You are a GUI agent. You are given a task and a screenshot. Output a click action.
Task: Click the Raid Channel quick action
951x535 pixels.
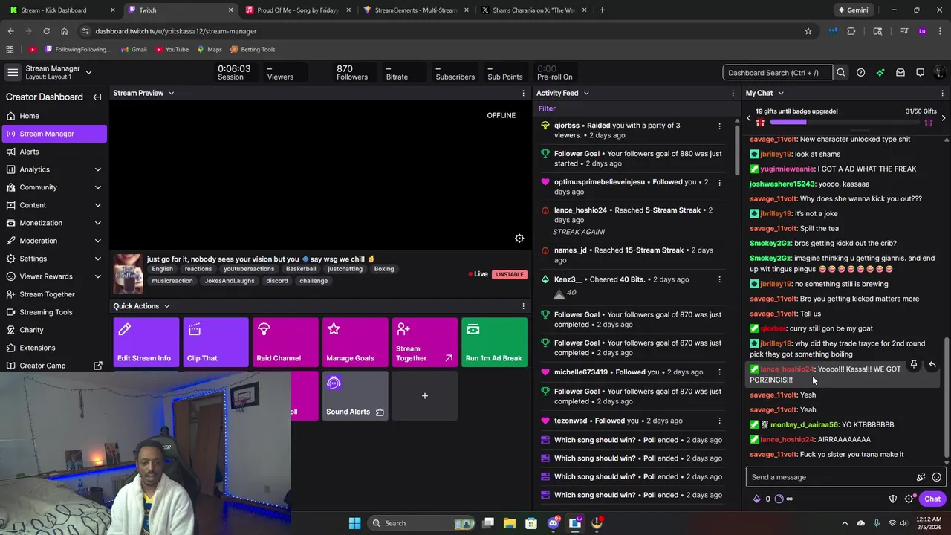pyautogui.click(x=285, y=343)
